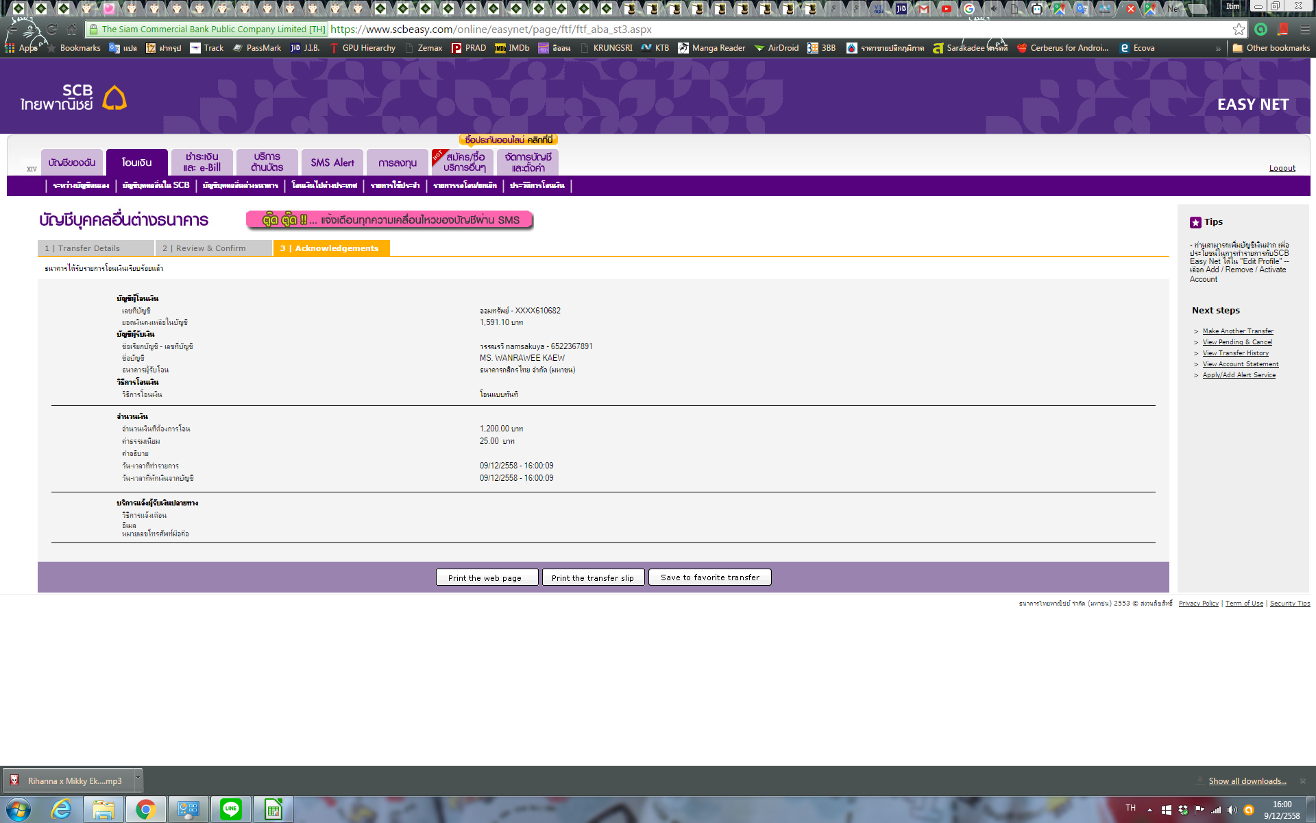This screenshot has height=823, width=1316.
Task: Open IMDb bookmark in the bookmarks bar
Action: click(x=512, y=48)
